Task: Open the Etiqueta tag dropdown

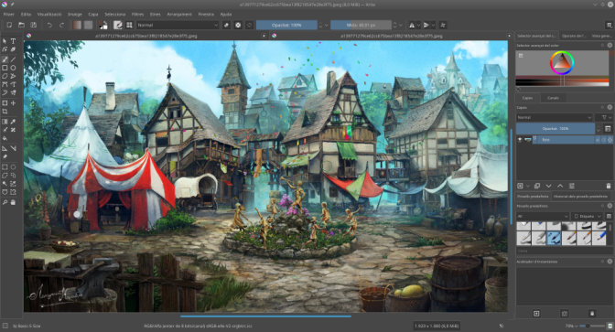Action: pyautogui.click(x=588, y=216)
